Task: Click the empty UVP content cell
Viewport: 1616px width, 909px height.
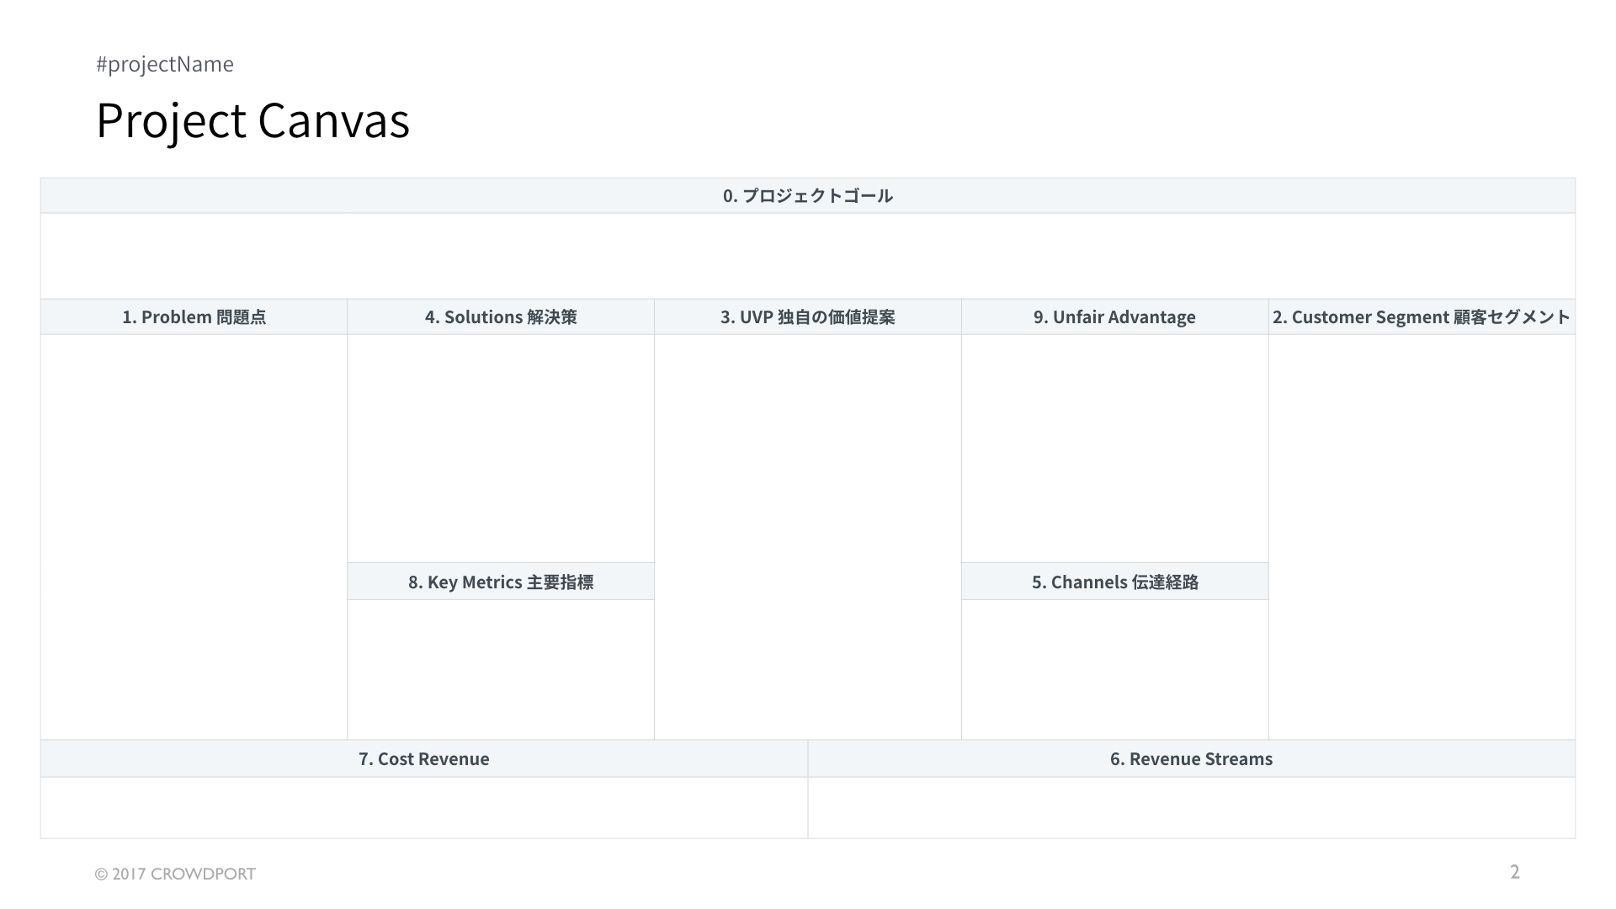Action: pos(808,537)
